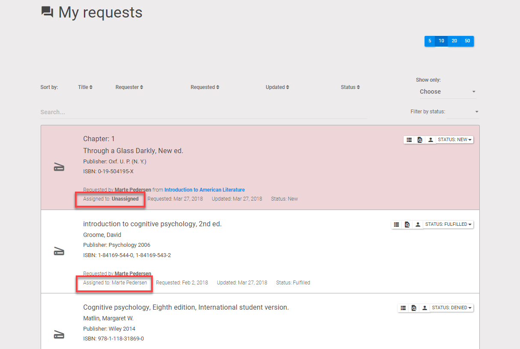Sort requests by Requester
The width and height of the screenshot is (520, 349).
129,87
